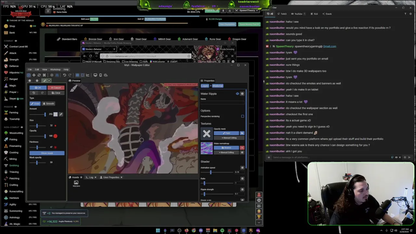Switch to mobile phone preview icon
The image size is (416, 234).
pos(100,75)
